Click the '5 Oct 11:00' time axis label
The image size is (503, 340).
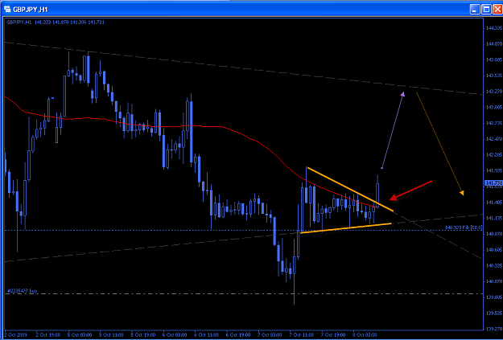click(112, 335)
